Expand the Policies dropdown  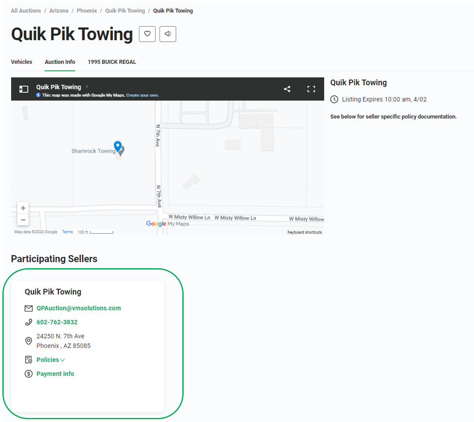point(51,360)
